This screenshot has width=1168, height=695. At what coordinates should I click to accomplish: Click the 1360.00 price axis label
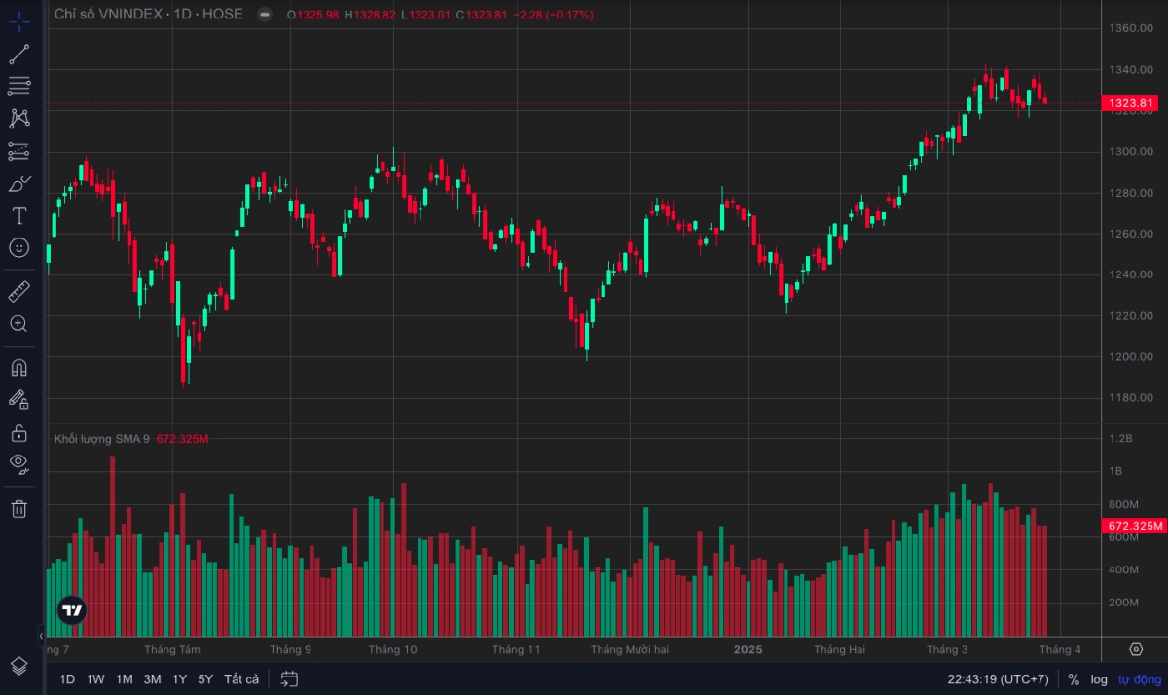[x=1131, y=28]
